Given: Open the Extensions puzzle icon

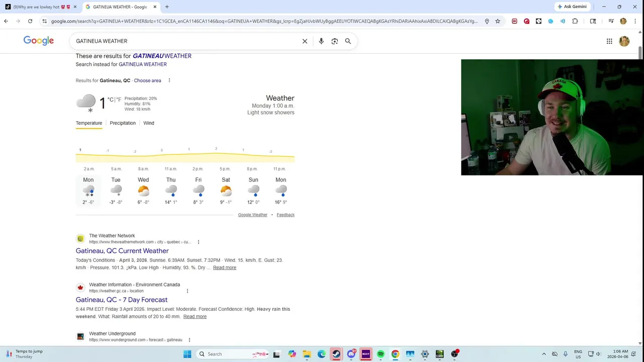Looking at the screenshot, I should tap(575, 21).
